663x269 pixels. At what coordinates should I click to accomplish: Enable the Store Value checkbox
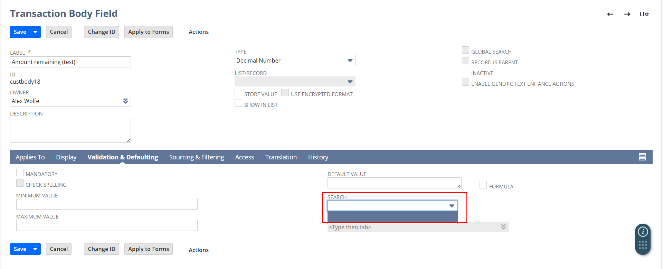coord(238,93)
